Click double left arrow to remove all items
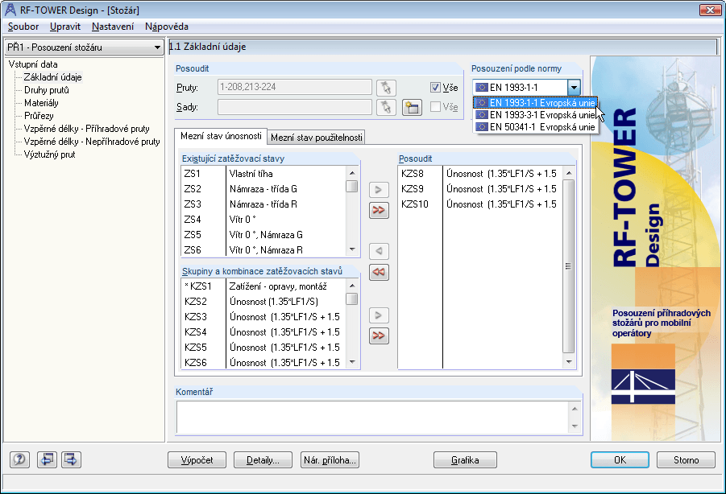 [x=379, y=272]
